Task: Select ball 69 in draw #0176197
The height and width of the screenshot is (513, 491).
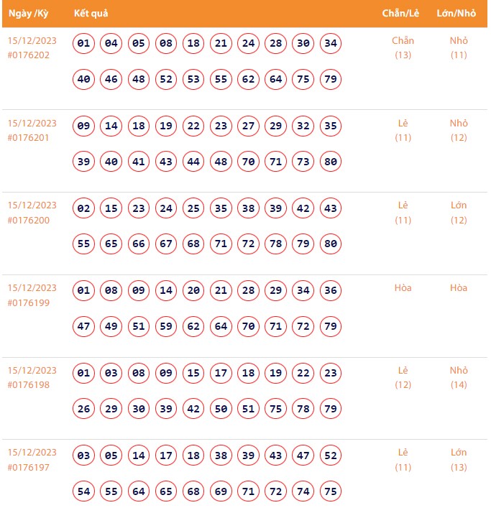Action: coord(221,491)
